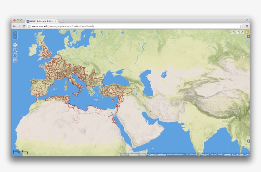Click the globe full-extent icon
The width and height of the screenshot is (261, 172).
click(15, 45)
